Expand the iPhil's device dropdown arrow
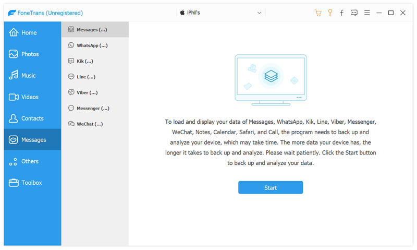The image size is (417, 250). click(x=259, y=13)
